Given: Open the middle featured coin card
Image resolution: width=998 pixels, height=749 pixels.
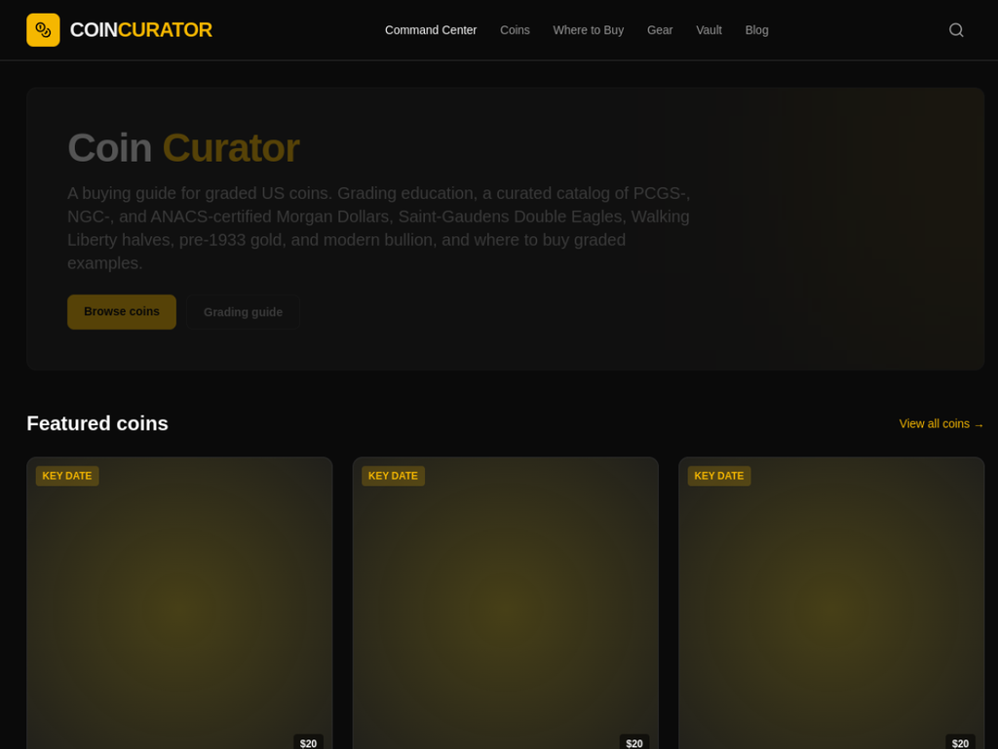Looking at the screenshot, I should point(506,603).
